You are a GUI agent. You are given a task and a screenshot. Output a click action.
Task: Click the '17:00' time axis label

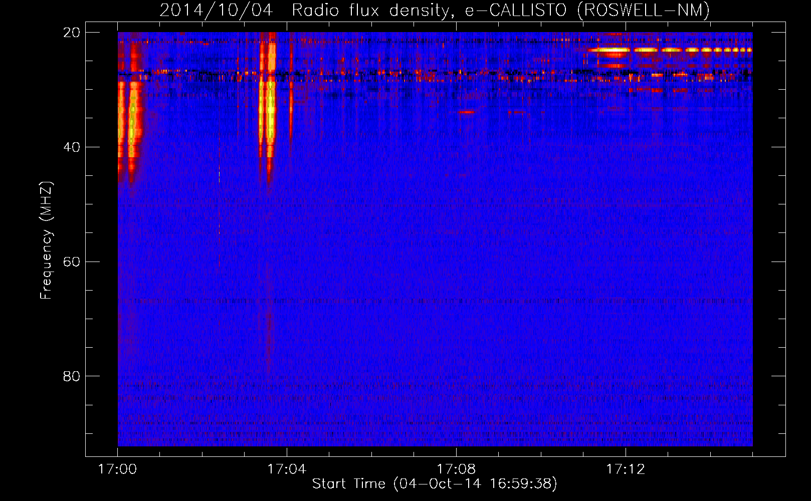[x=117, y=469]
